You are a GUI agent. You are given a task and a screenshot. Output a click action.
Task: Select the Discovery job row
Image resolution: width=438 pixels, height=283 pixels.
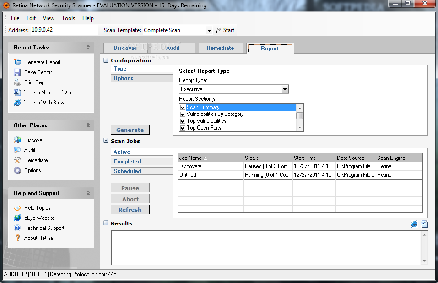[x=300, y=166]
